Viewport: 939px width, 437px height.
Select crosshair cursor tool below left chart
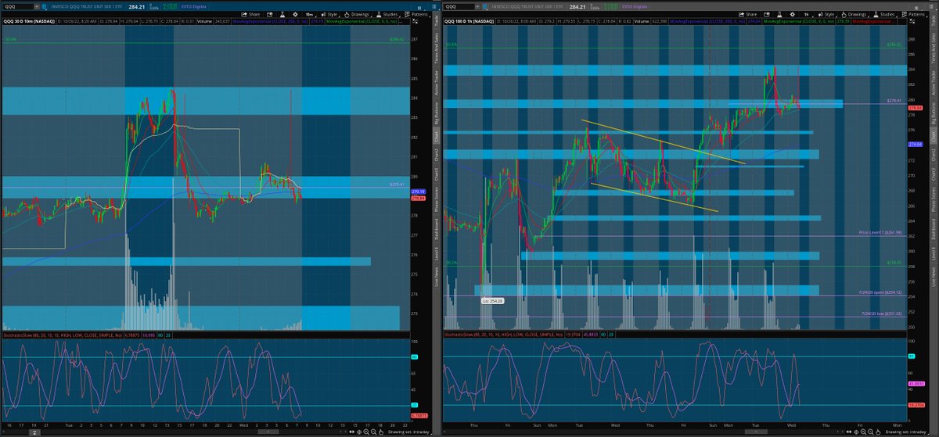click(359, 432)
